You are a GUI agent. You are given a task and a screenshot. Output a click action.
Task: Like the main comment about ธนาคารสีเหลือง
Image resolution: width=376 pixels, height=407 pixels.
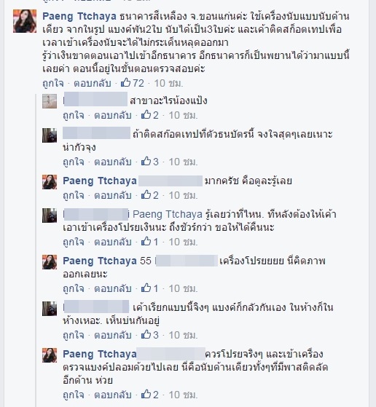click(53, 83)
